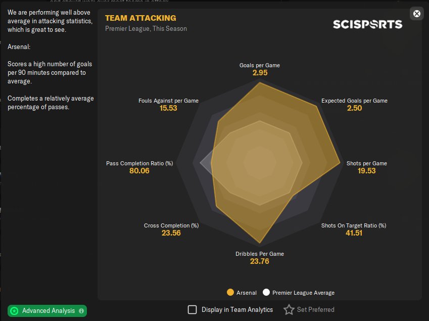Viewport: 429px width, 321px height.
Task: Click the green star icon beside Advanced Analysis
Action: coord(15,311)
